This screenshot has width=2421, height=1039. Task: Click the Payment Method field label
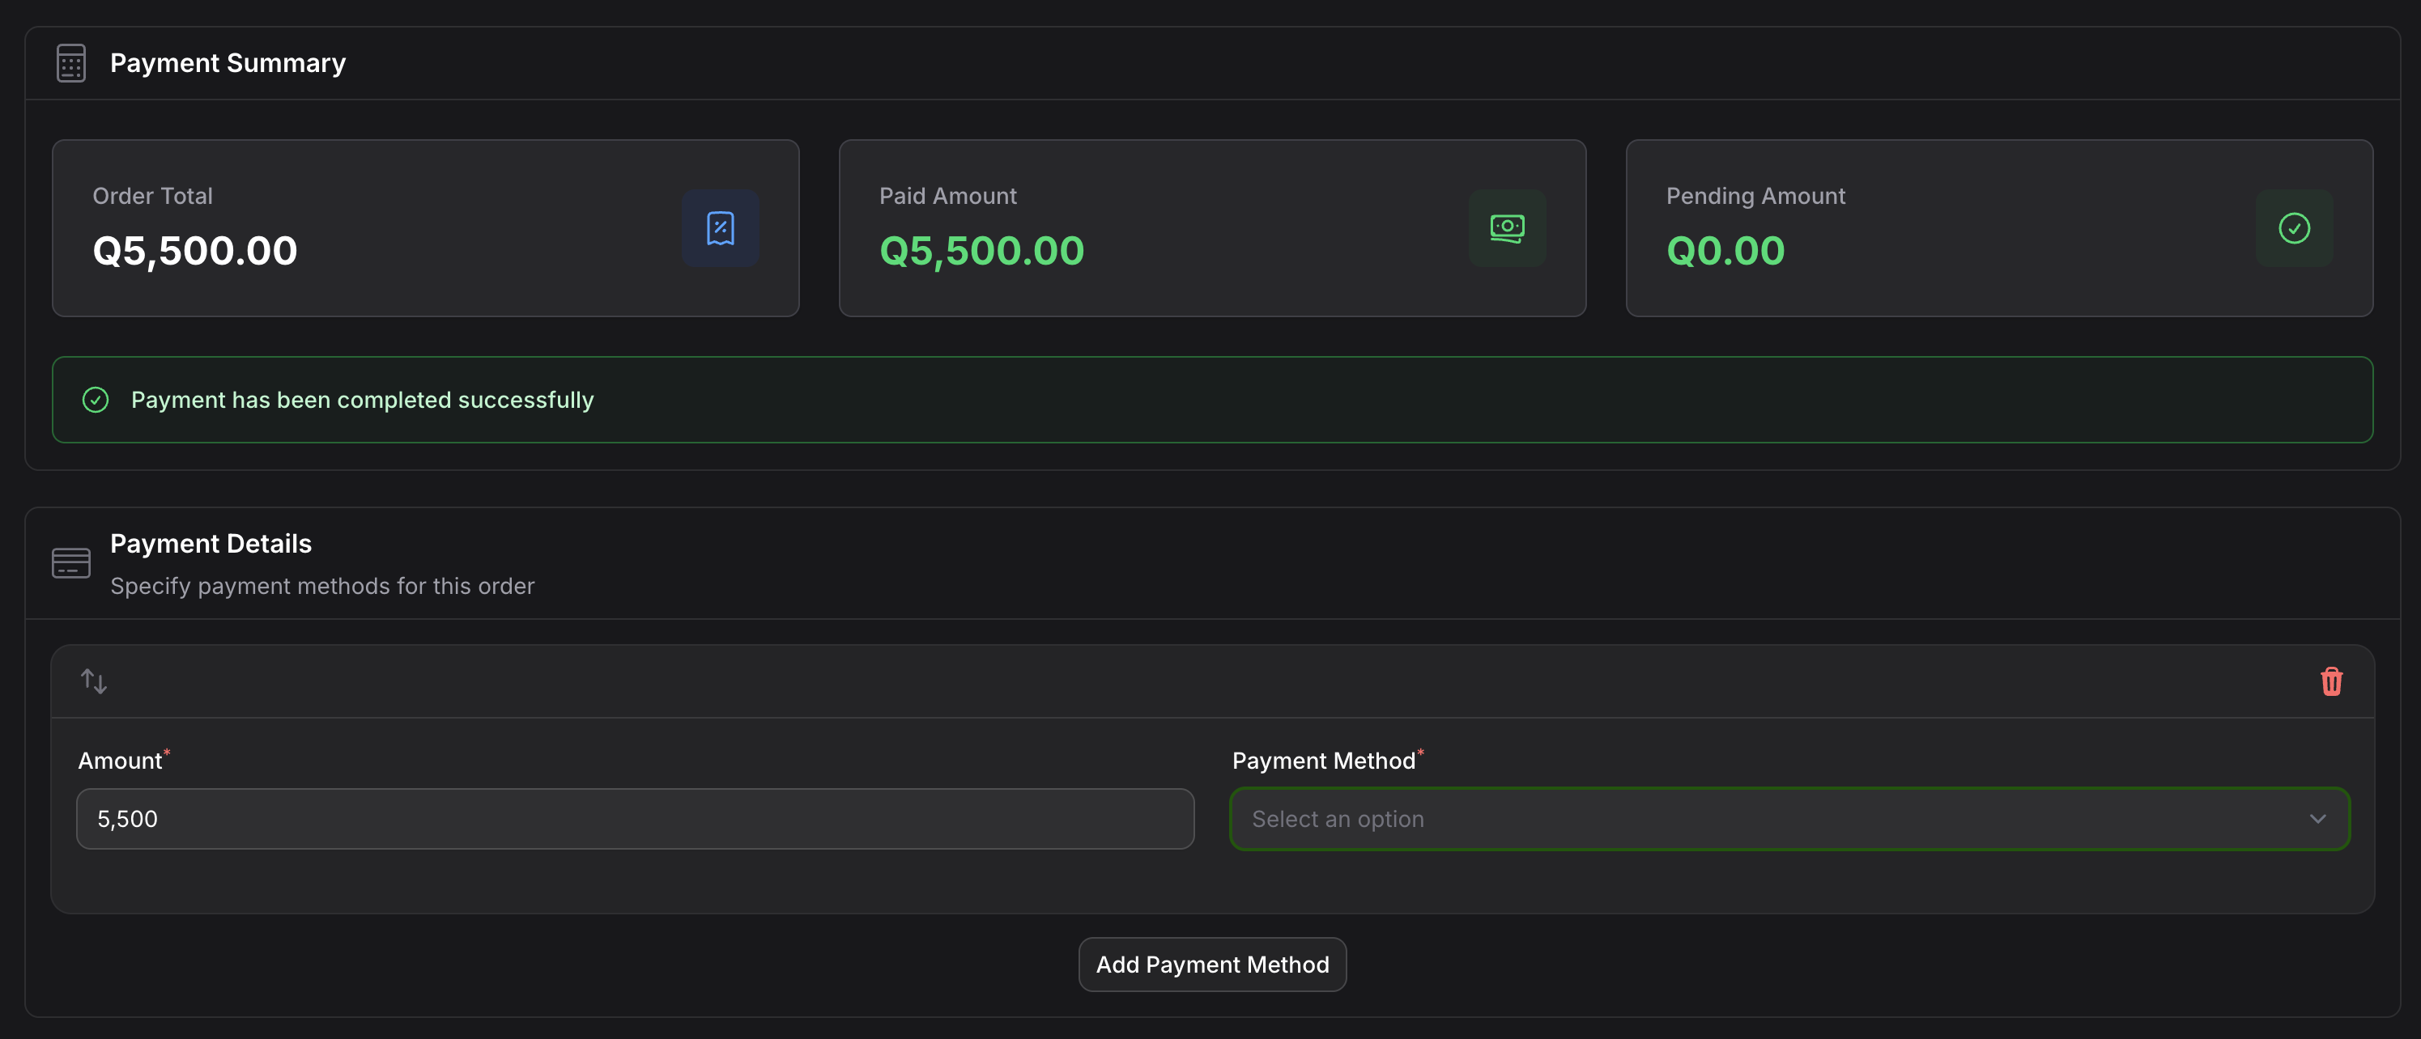(x=1322, y=761)
